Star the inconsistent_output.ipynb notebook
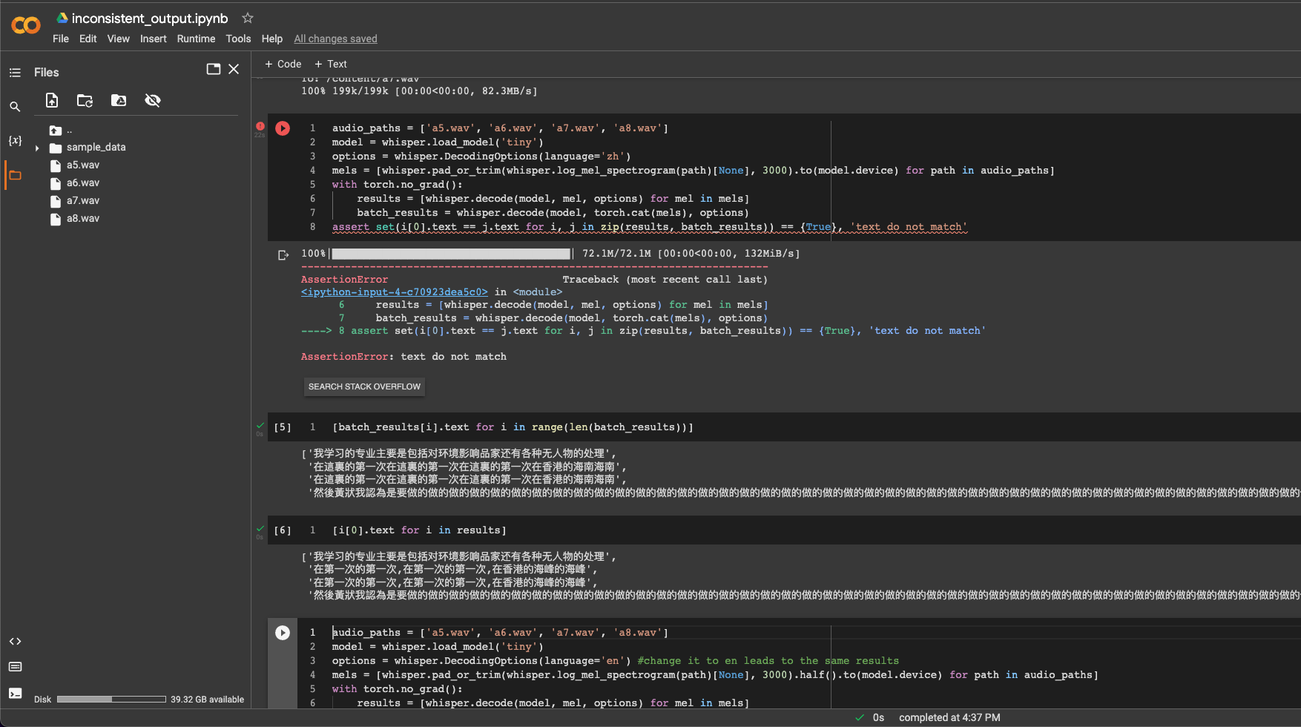This screenshot has width=1301, height=727. (248, 18)
